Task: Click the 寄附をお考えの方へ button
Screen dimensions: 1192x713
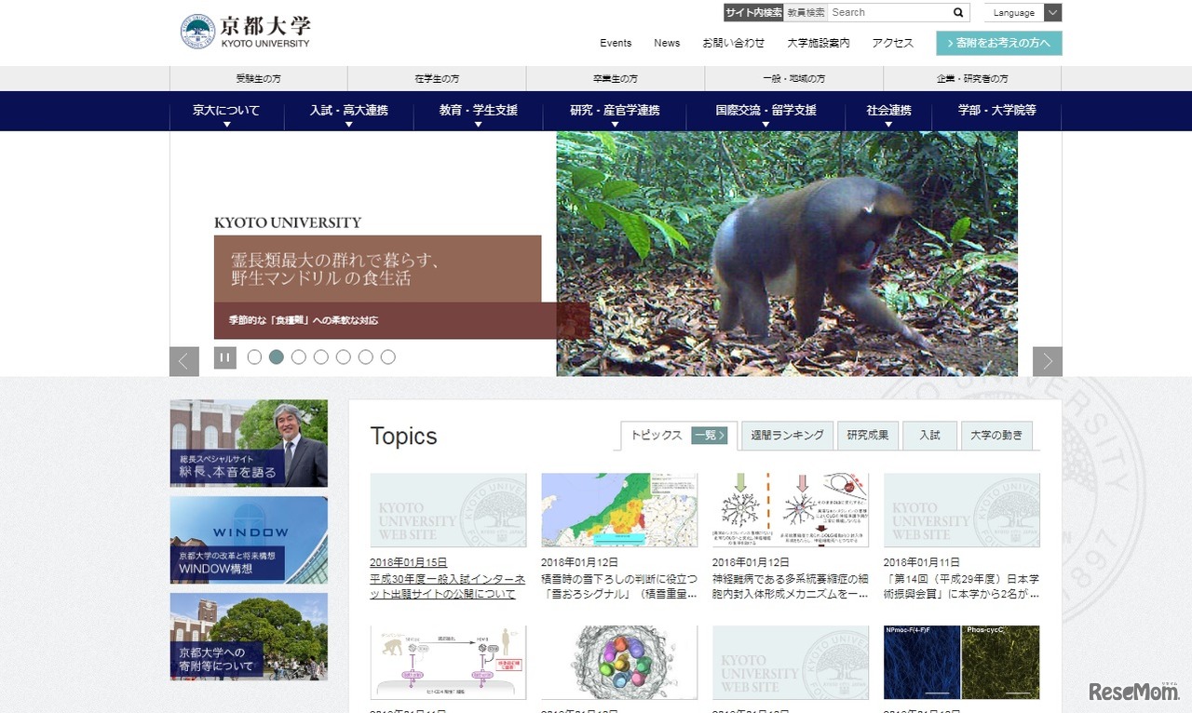Action: click(1000, 43)
